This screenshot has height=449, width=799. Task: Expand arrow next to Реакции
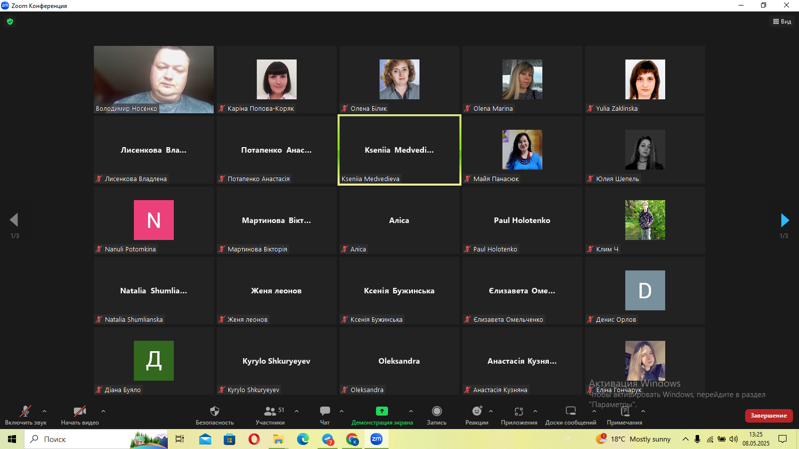click(x=491, y=411)
